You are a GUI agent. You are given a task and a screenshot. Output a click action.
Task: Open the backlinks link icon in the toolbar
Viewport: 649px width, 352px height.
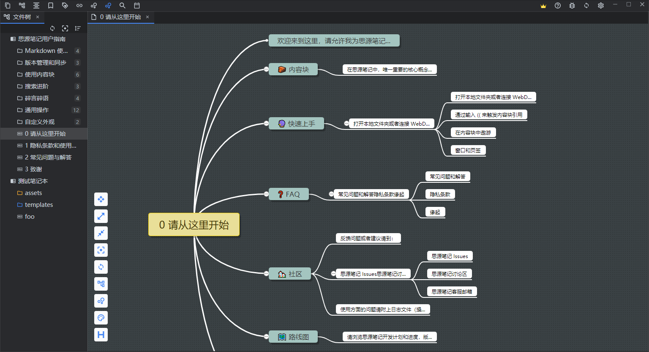[79, 5]
